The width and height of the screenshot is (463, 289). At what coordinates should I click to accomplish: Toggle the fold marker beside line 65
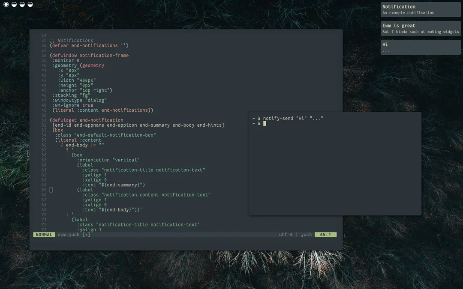pyautogui.click(x=50, y=189)
